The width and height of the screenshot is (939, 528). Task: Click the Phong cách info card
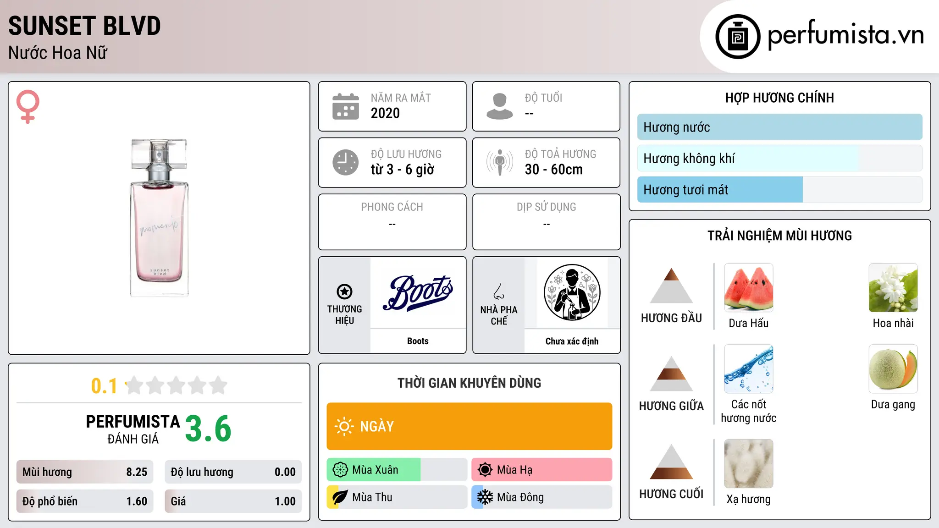pos(392,222)
